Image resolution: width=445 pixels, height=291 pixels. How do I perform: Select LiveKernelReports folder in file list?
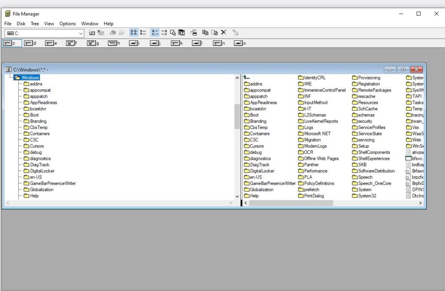(x=318, y=121)
